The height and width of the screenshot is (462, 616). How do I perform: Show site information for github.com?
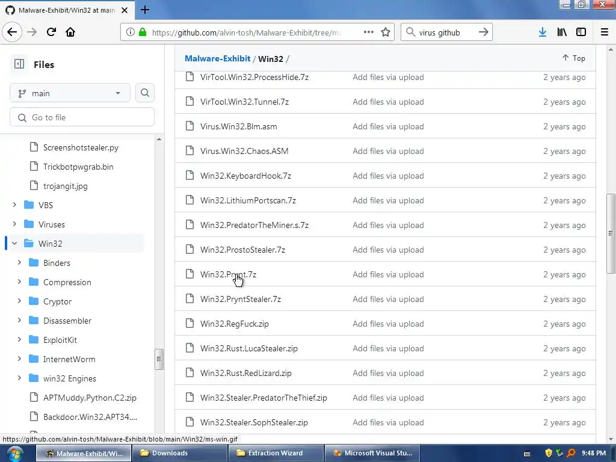[x=131, y=32]
